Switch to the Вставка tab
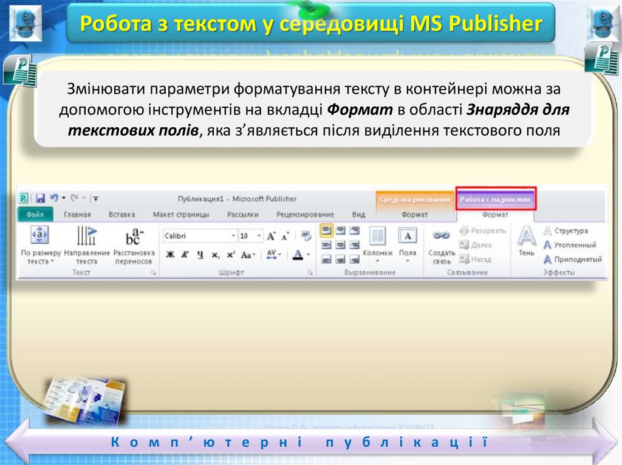 [x=121, y=215]
